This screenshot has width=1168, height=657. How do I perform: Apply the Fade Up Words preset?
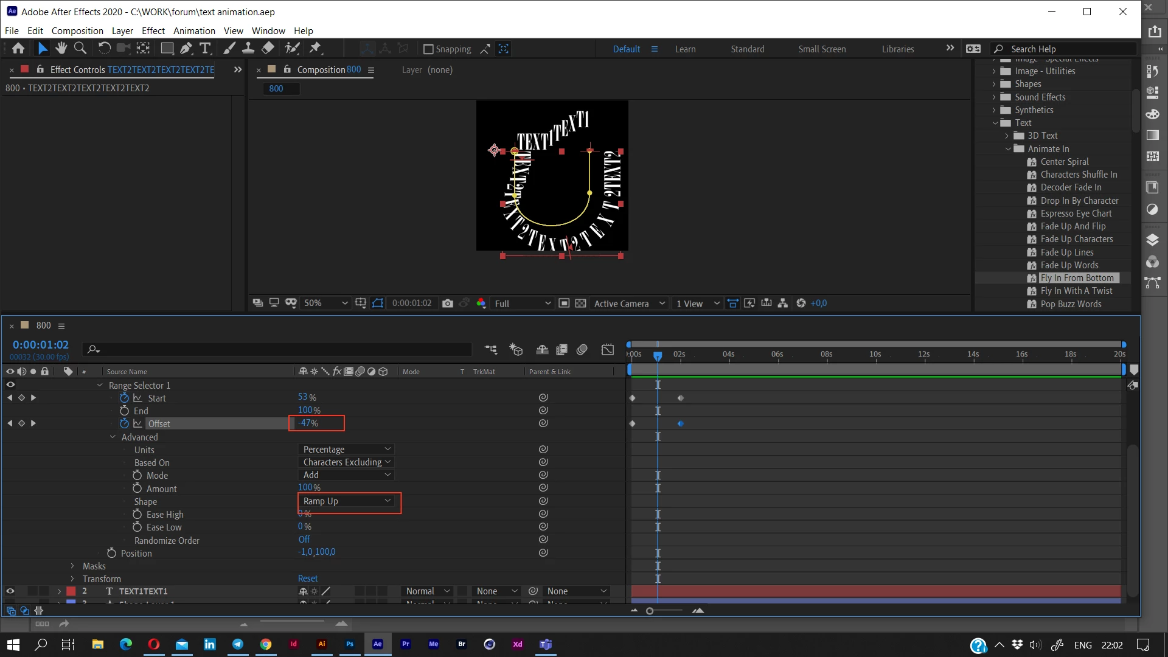[x=1069, y=265]
